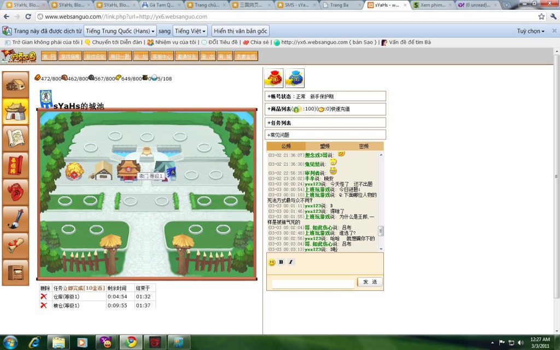Close the translation bar
560x350 pixels.
pos(555,31)
